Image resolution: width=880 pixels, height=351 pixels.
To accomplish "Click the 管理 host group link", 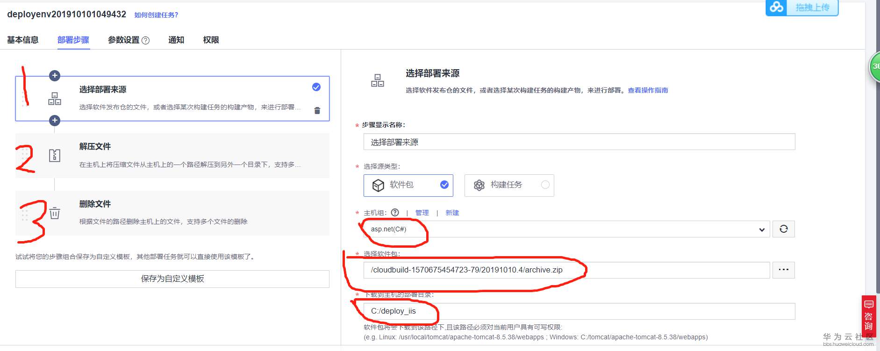I will (x=422, y=213).
